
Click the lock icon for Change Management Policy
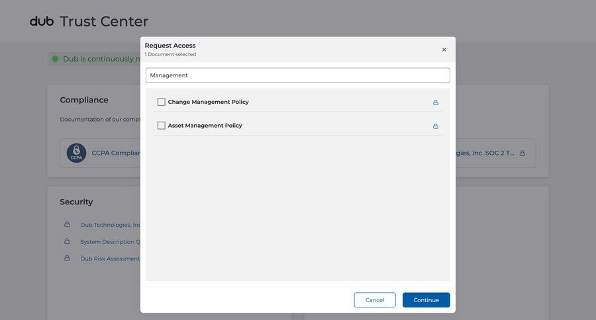(436, 102)
